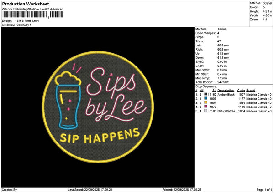274x193 pixels.
Task: Click the Min Stitch value 0.4 mm
Action: click(x=222, y=74)
